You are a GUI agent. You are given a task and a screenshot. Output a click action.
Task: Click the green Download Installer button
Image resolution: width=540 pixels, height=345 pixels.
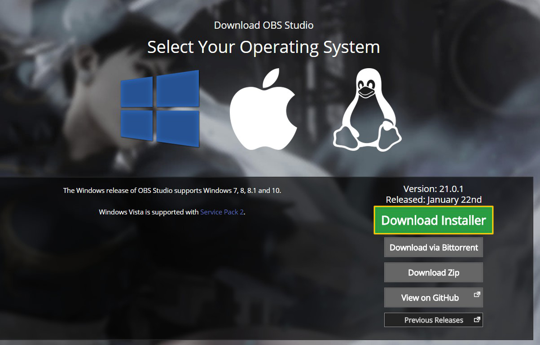pyautogui.click(x=434, y=220)
